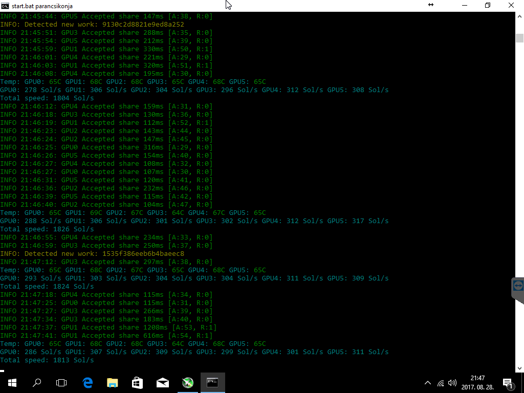Click the double-arrow icon in the title bar

431,5
